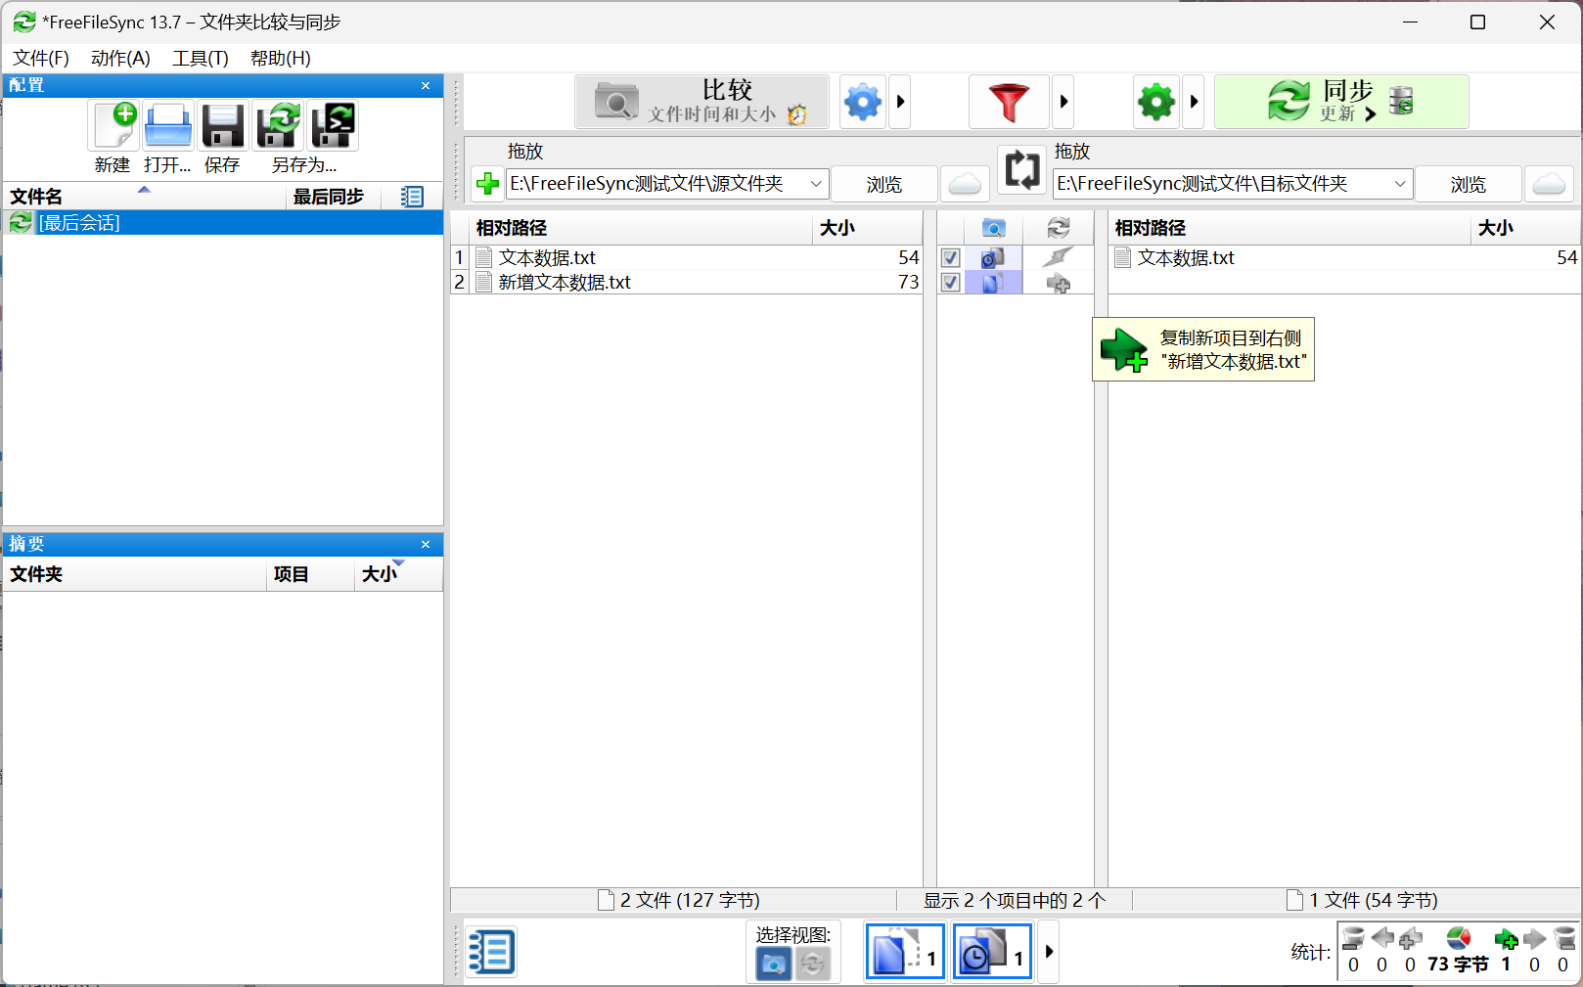1583x987 pixels.
Task: Close the 配置 panel
Action: click(x=426, y=85)
